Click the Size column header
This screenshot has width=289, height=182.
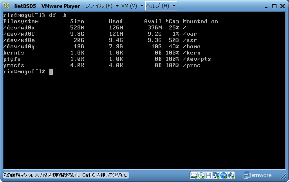click(77, 22)
